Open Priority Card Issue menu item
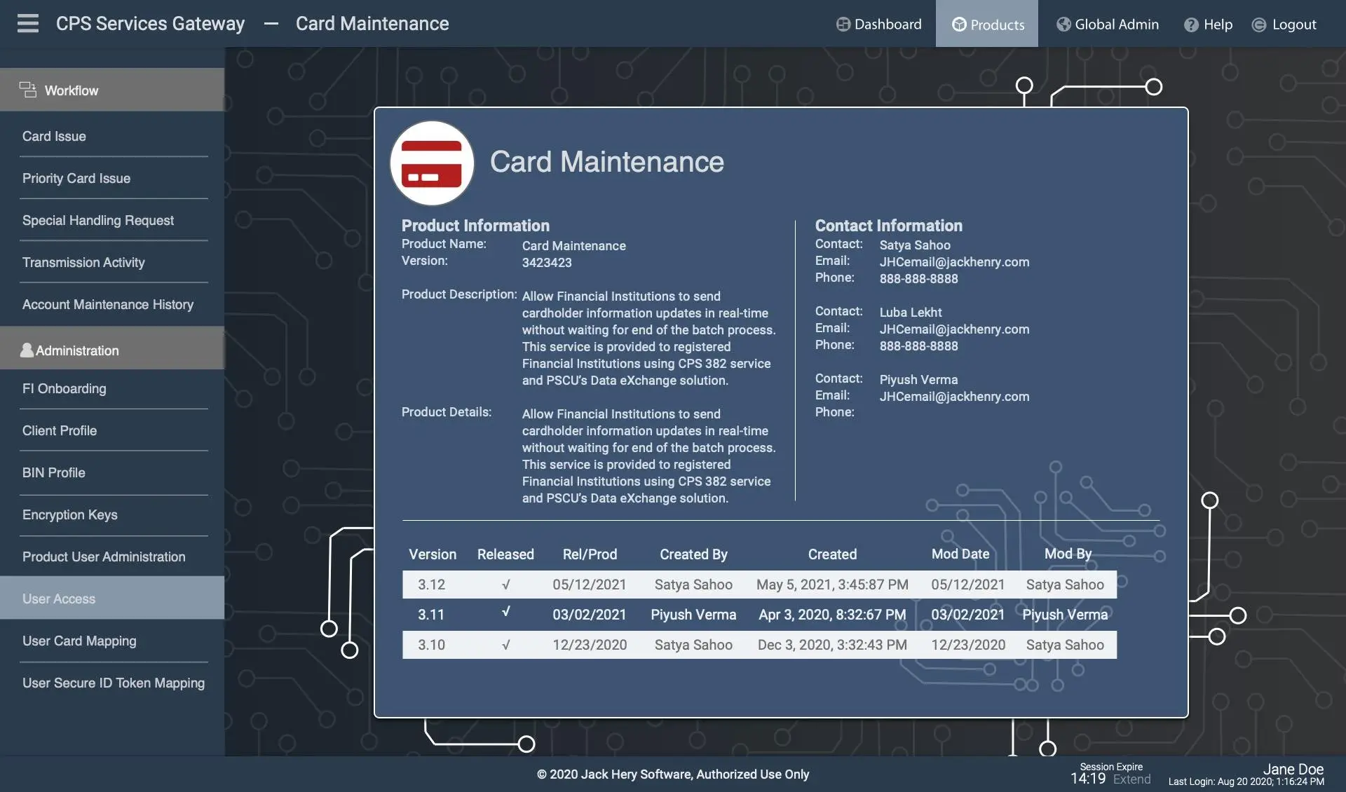 [76, 178]
